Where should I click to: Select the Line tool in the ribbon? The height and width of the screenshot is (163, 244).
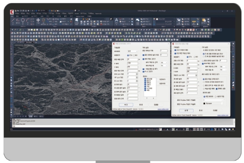[13, 20]
